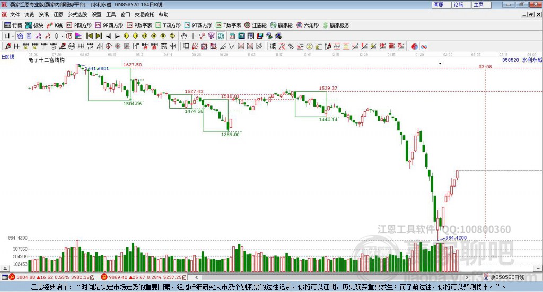The width and height of the screenshot is (543, 292).
Task: Click the 客服 button in title bar
Action: pyautogui.click(x=441, y=4)
